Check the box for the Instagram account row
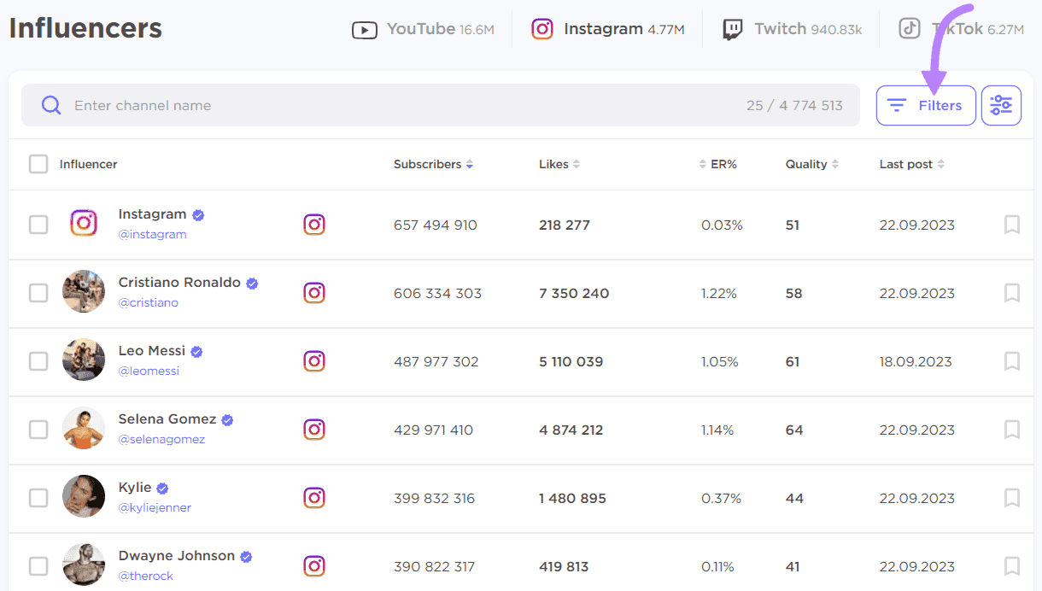Image resolution: width=1042 pixels, height=591 pixels. (38, 225)
